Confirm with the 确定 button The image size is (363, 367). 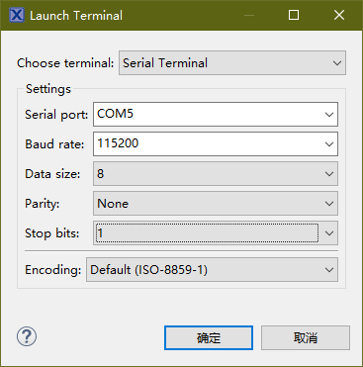(x=209, y=338)
